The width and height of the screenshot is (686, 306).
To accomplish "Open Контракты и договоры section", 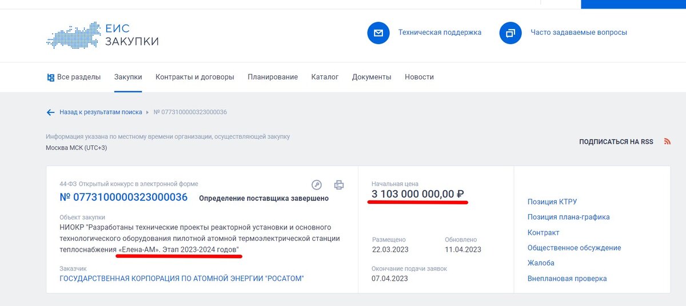I will pos(195,77).
